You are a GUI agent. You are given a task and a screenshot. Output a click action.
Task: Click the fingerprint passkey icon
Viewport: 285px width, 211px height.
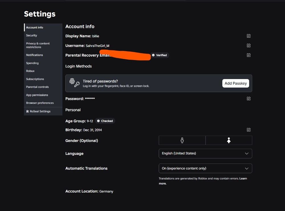click(x=74, y=83)
